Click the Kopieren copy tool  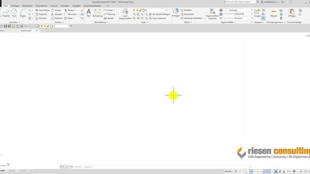pos(41,14)
